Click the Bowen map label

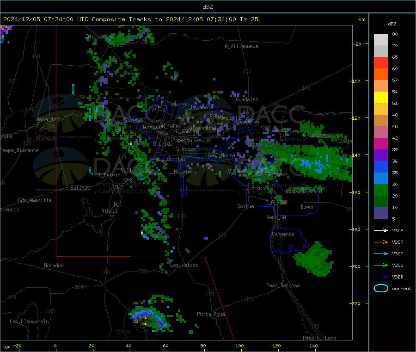click(308, 207)
